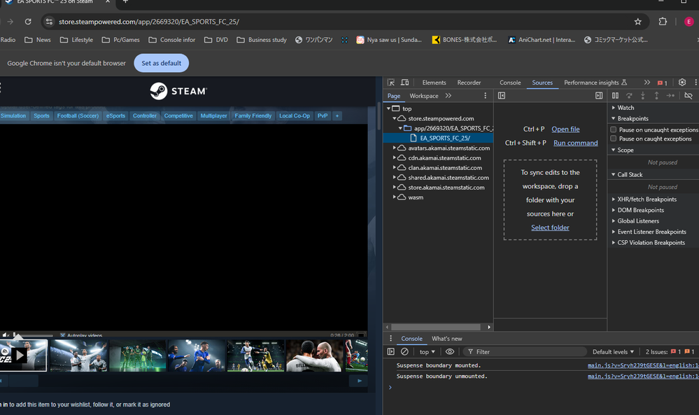Toggle the Autoplay videos checkbox
The image size is (699, 415).
63,335
